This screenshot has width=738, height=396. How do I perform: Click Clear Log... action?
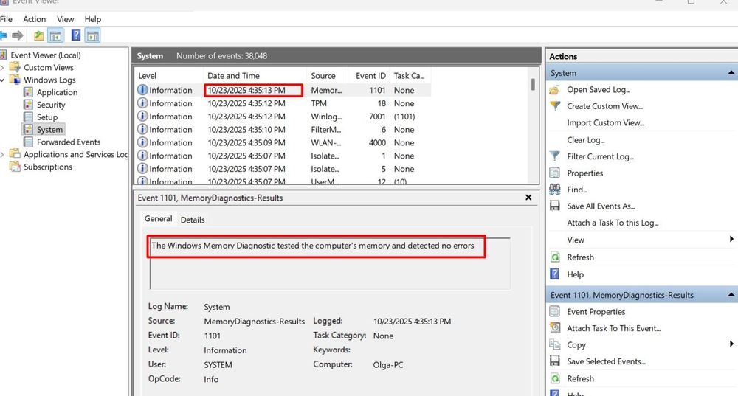tap(585, 139)
